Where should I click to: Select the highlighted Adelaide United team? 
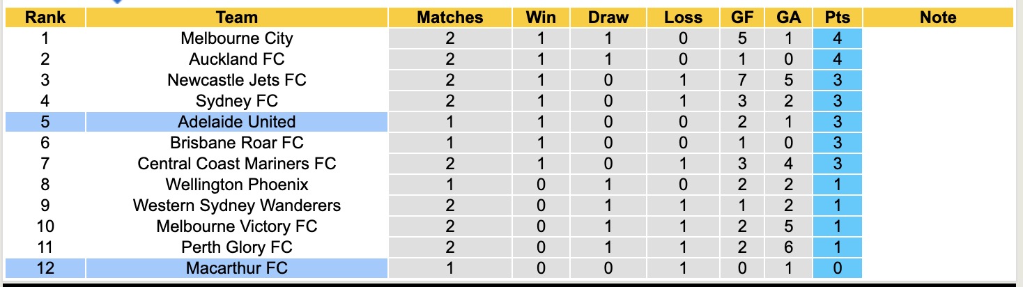click(237, 122)
